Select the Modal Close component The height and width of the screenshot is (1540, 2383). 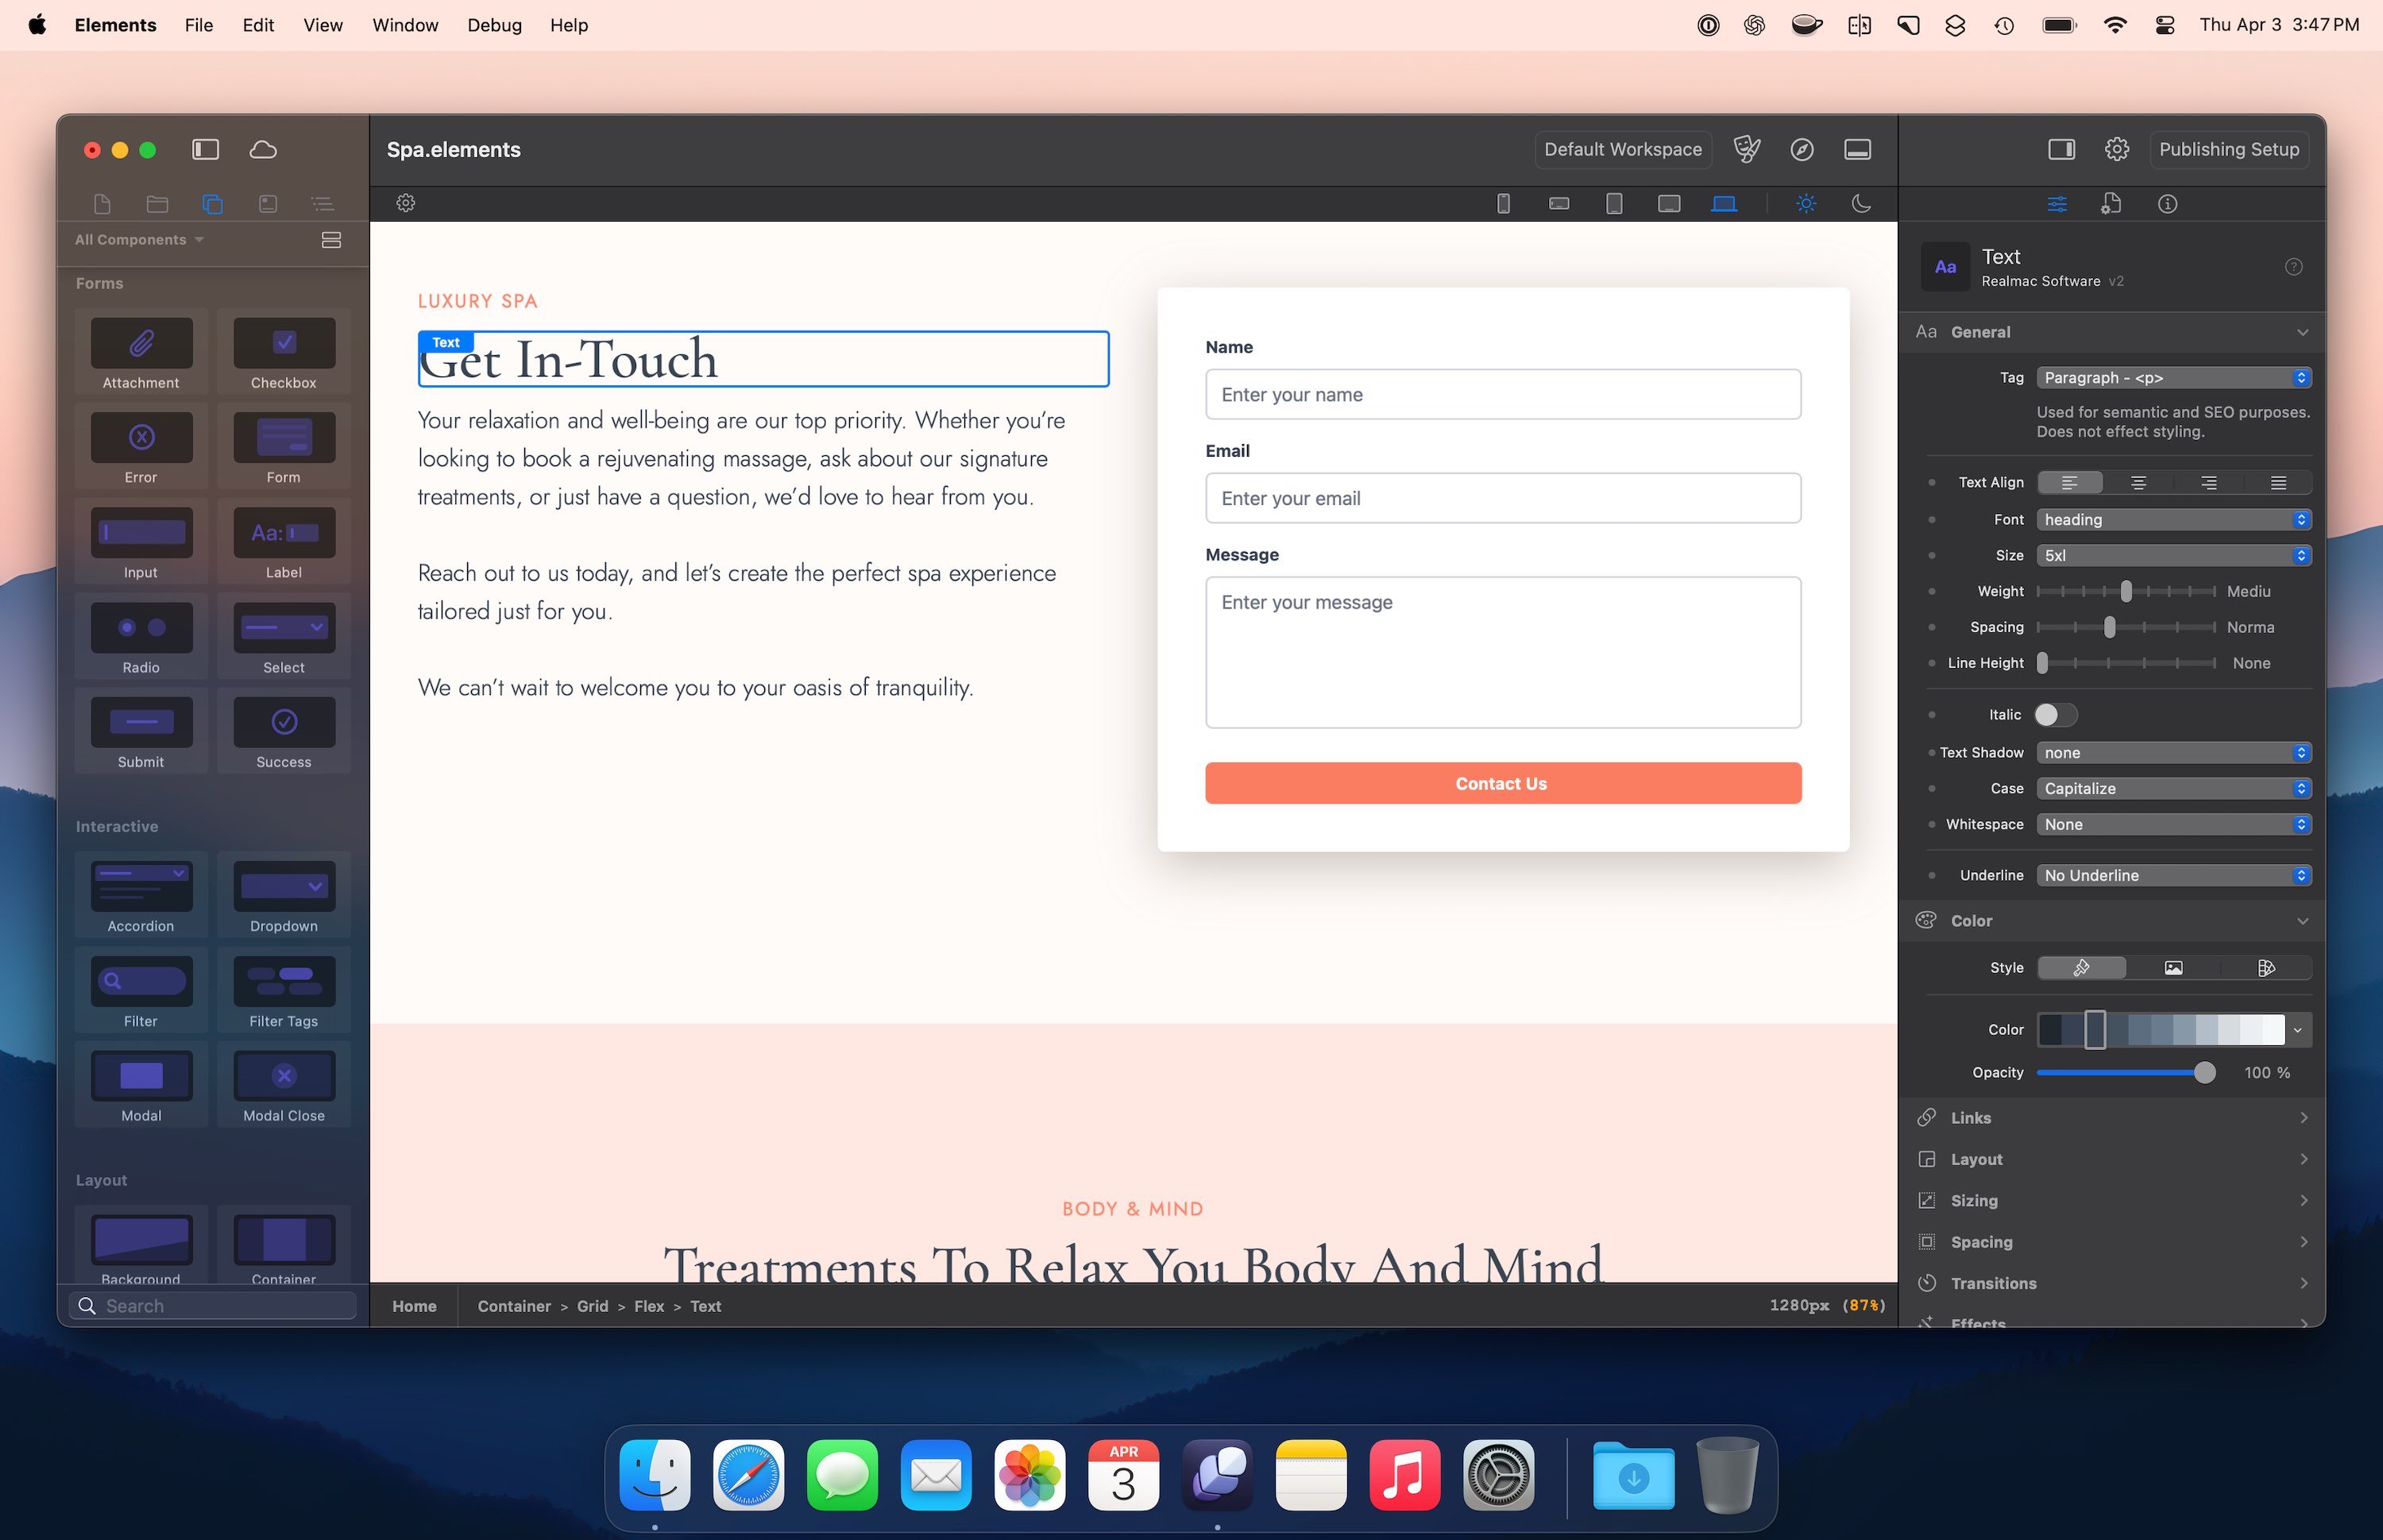tap(284, 1076)
